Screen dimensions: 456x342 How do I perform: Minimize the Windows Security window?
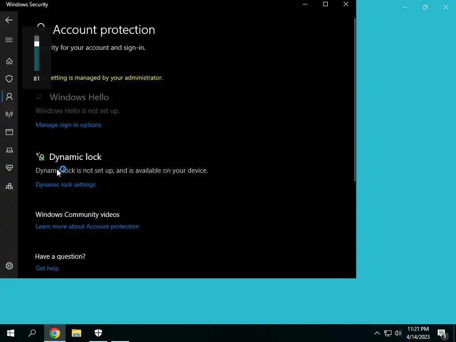[x=305, y=4]
